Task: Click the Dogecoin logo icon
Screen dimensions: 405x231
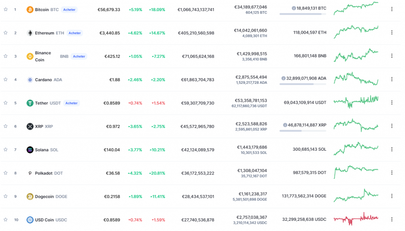Action: click(30, 196)
